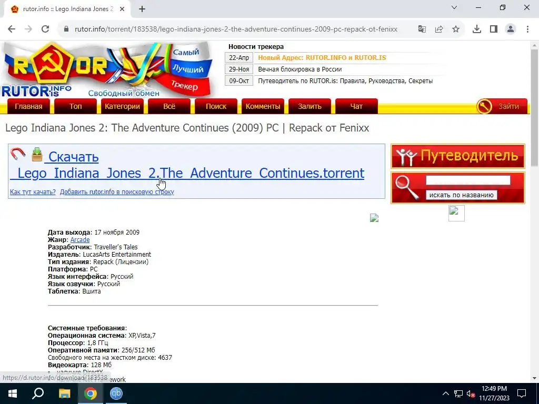Image resolution: width=539 pixels, height=404 pixels.
Task: Open Windows taskbar search
Action: coord(38,393)
